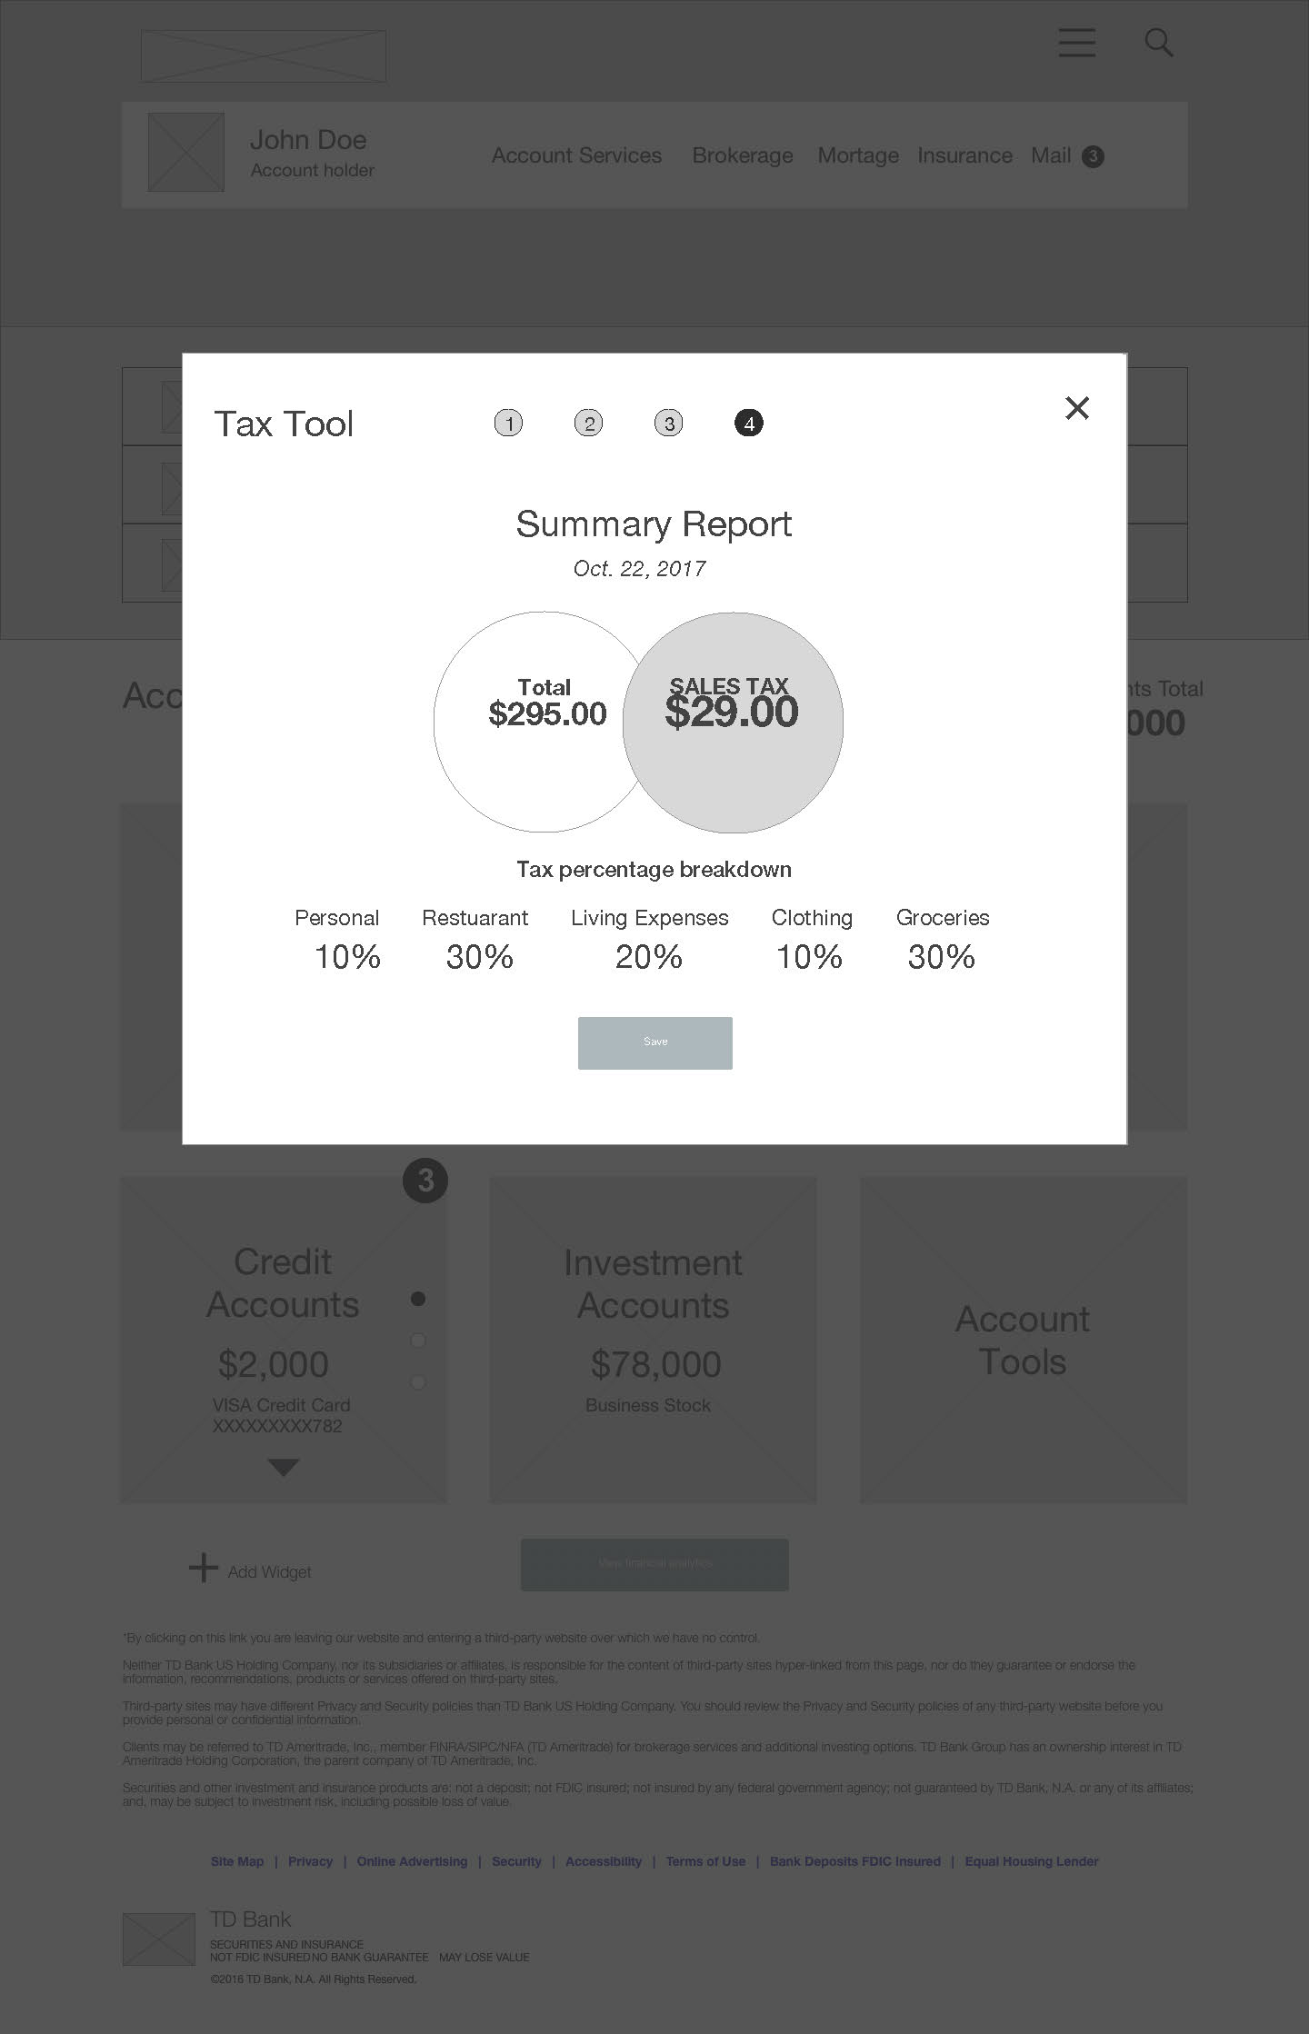
Task: Jump to step 3 of Tax Tool
Action: click(669, 423)
